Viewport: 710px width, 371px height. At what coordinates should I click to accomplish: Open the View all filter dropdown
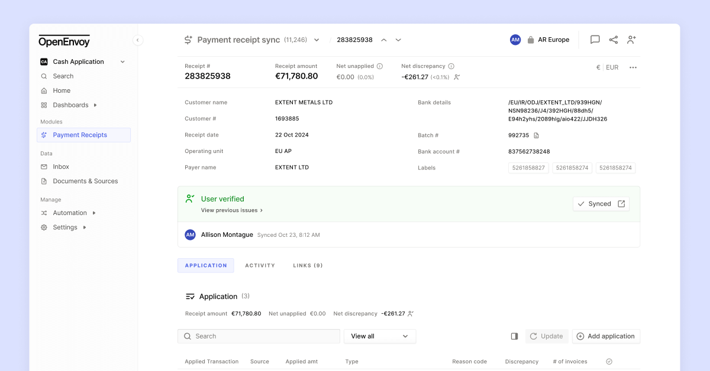coord(379,336)
